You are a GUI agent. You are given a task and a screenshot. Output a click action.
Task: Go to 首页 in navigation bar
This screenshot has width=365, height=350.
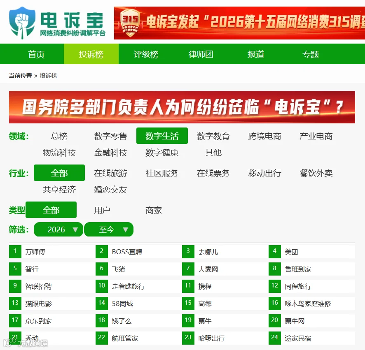tap(36, 54)
